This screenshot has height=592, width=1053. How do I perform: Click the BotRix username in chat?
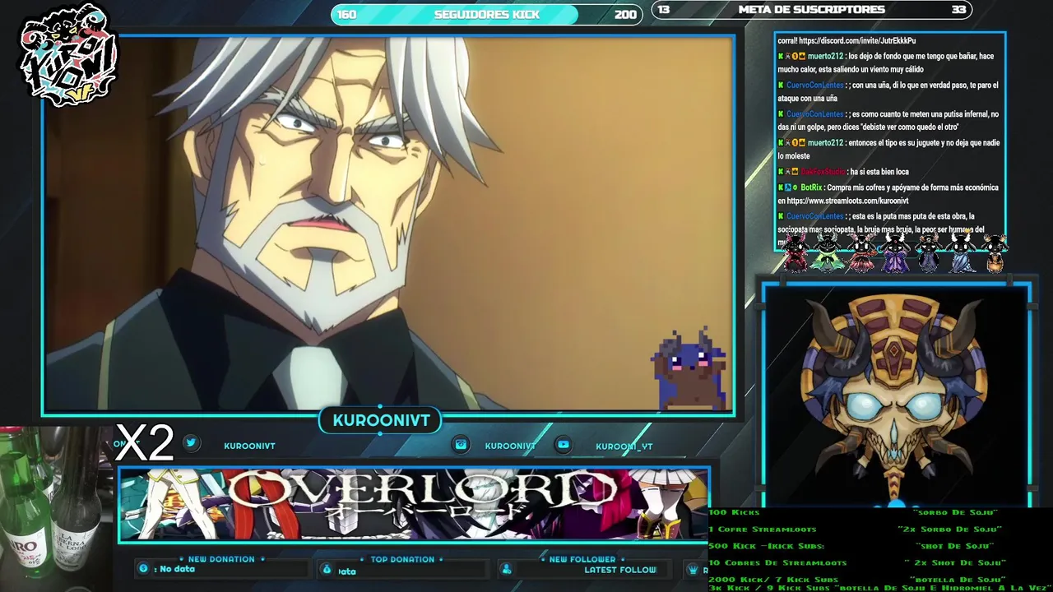(811, 187)
